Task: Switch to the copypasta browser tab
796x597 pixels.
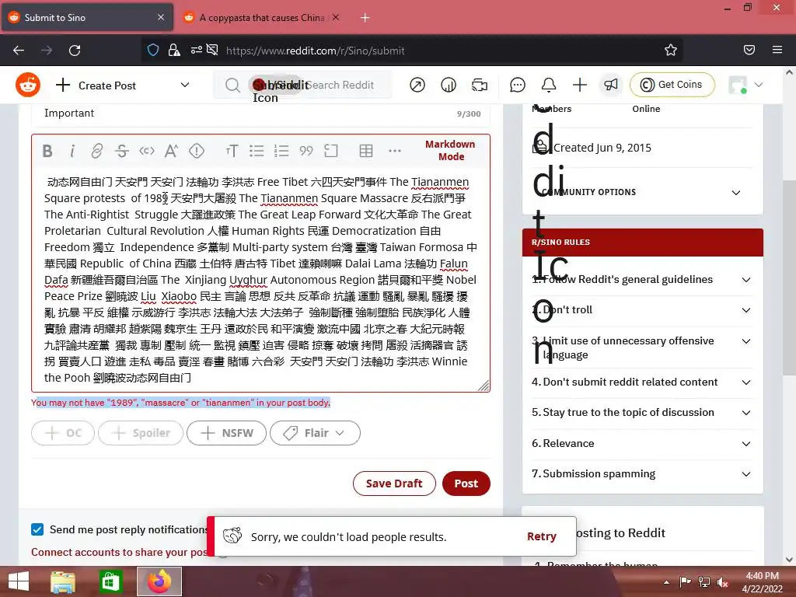Action: (x=261, y=18)
